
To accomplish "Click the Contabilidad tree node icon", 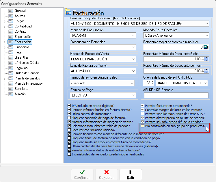I will (11, 26).
